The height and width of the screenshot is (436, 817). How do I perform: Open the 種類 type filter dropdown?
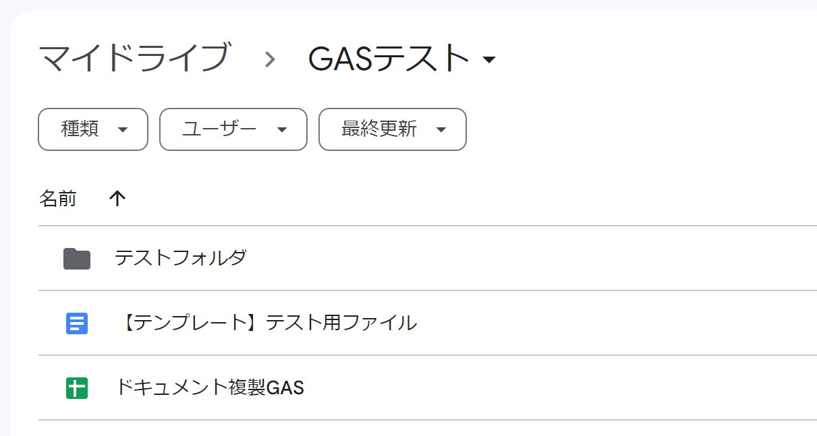coord(93,129)
